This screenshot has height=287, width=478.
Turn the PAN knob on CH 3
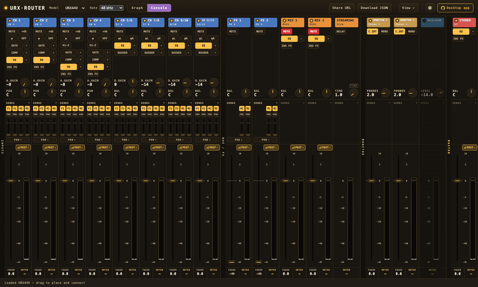click(x=78, y=93)
